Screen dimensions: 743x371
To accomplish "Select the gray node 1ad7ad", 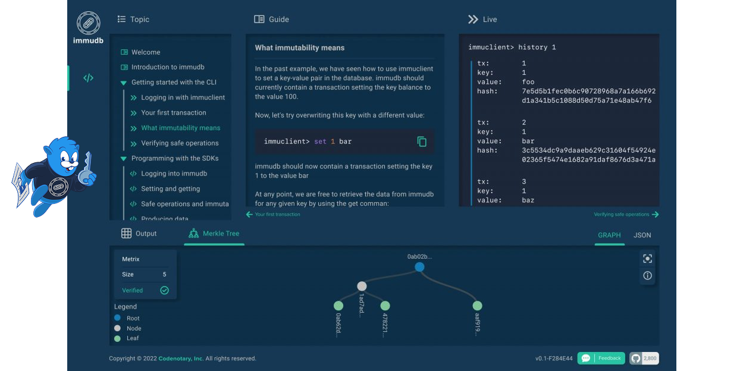I will 362,286.
